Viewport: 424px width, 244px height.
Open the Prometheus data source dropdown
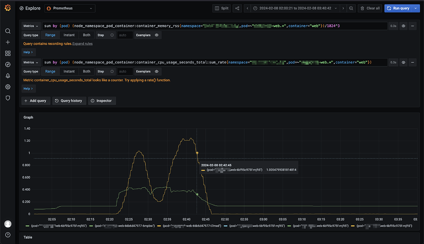69,8
